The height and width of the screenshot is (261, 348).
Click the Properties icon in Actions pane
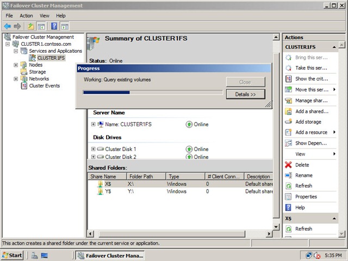click(x=288, y=197)
